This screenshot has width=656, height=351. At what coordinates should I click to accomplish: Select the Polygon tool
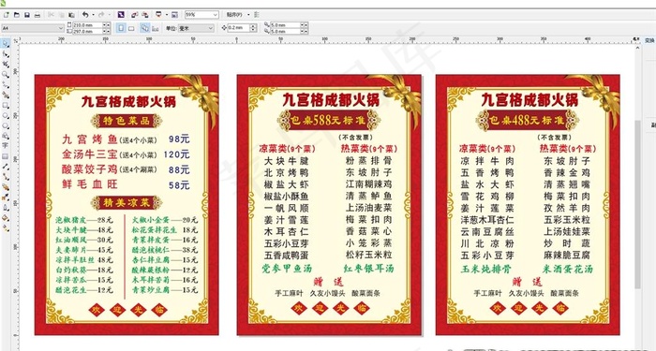coord(6,125)
